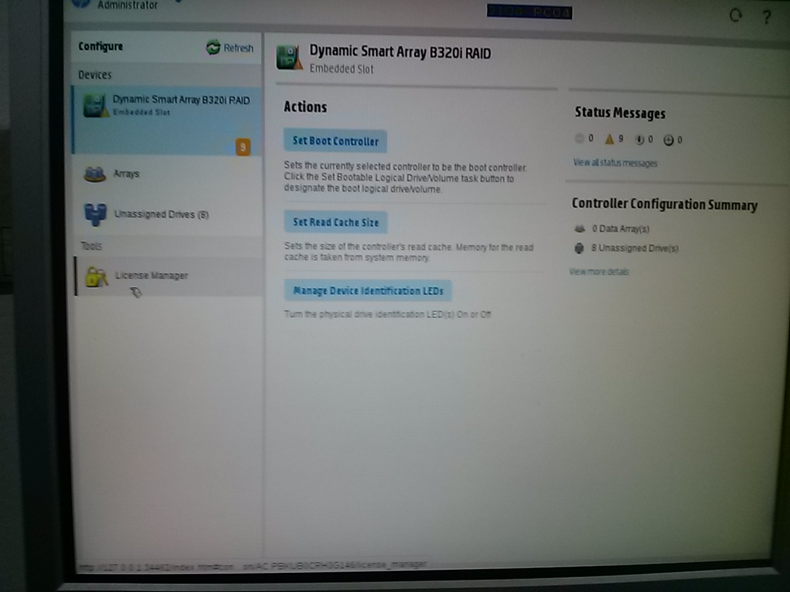
Task: Click the critical status count icon
Action: (579, 139)
